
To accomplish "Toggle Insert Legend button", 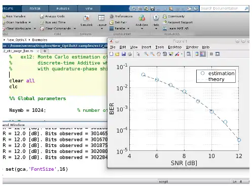I will tap(203, 54).
